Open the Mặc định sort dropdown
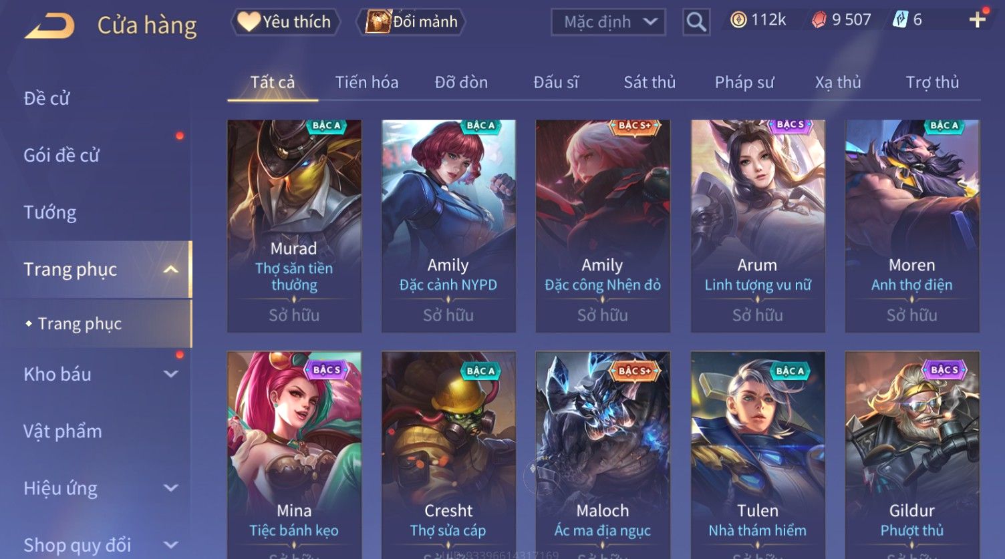The width and height of the screenshot is (1005, 559). (608, 22)
